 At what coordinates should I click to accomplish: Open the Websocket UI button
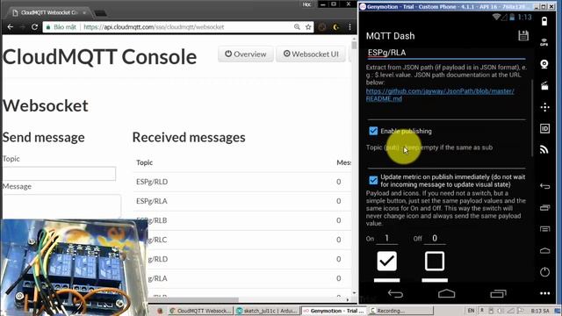pyautogui.click(x=311, y=54)
